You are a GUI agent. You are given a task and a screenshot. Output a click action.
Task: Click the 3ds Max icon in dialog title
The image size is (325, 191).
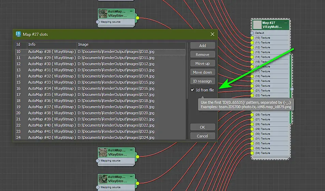[x=18, y=34]
